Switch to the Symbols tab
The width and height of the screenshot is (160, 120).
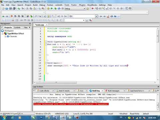(x=17, y=27)
